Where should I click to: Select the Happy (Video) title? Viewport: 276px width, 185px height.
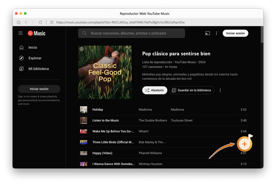(102, 153)
